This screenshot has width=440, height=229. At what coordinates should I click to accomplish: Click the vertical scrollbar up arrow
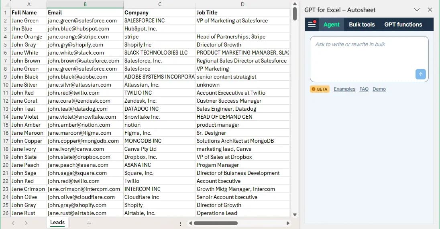(295, 4)
